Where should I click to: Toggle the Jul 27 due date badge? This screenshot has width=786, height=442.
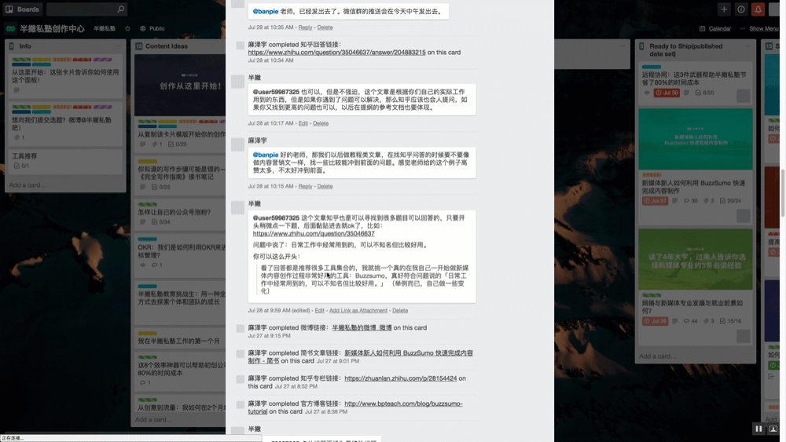[656, 201]
